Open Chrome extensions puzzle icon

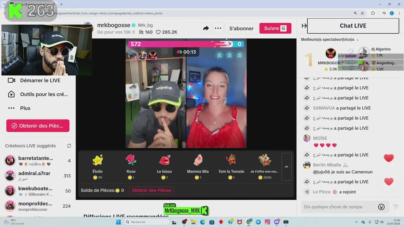coord(373,13)
